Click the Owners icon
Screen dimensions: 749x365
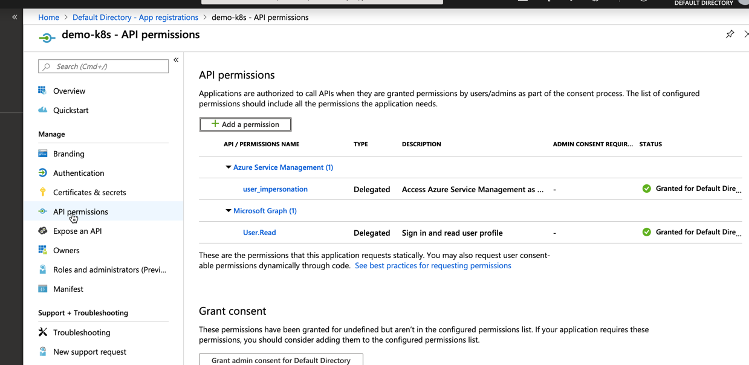click(42, 250)
